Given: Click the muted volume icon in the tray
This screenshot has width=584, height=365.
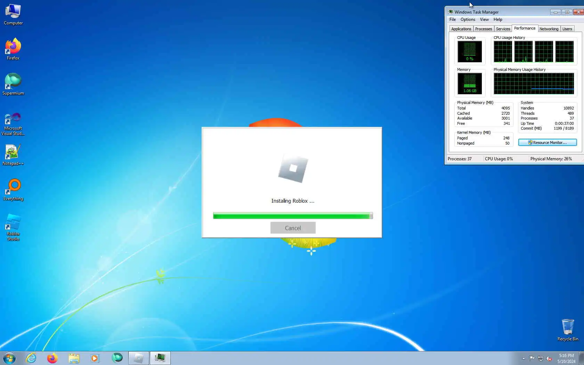Looking at the screenshot, I should coord(549,358).
